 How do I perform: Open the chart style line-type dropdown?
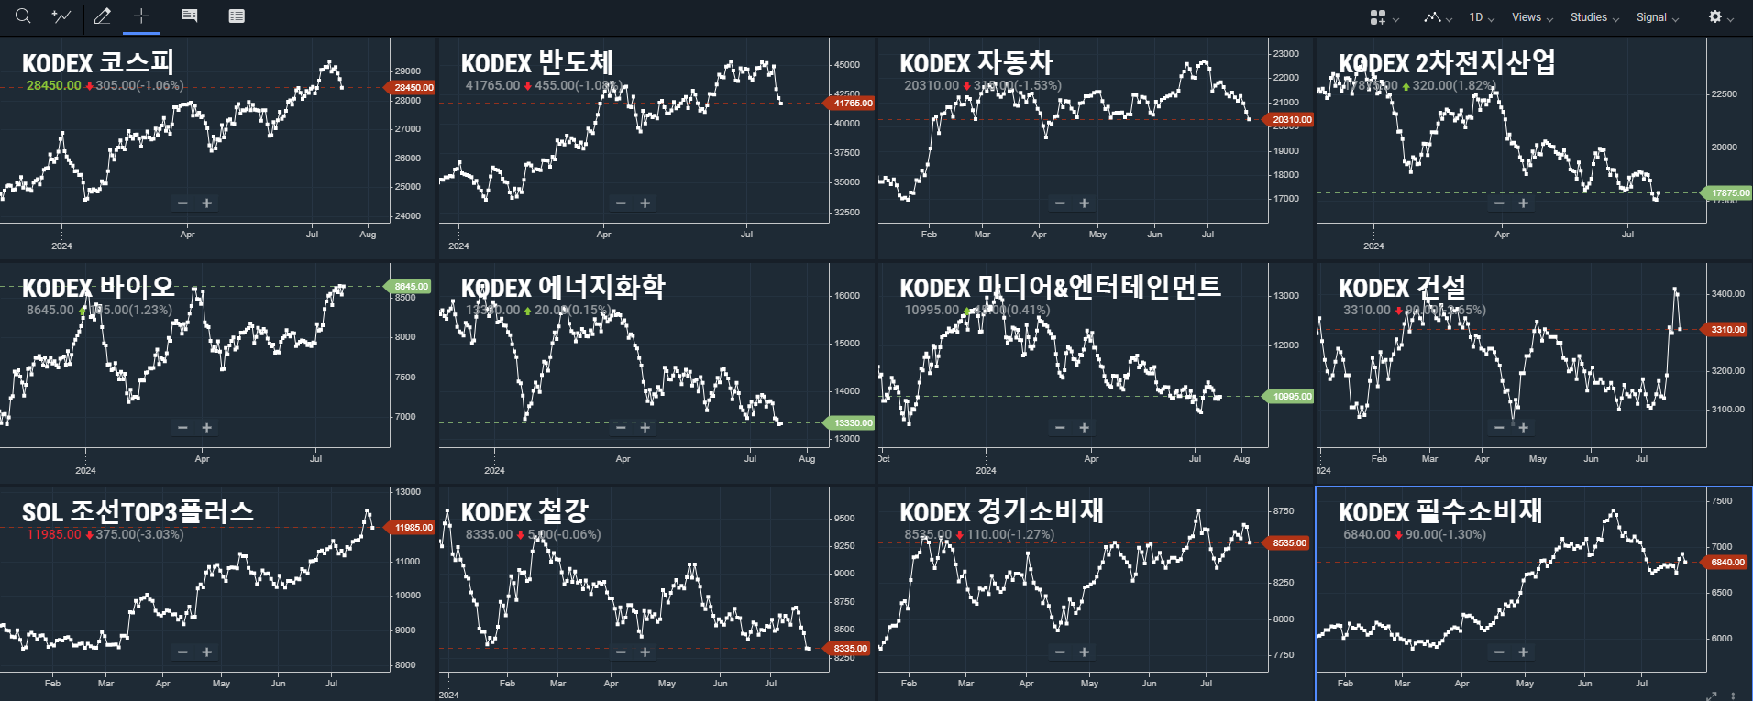click(x=1437, y=17)
